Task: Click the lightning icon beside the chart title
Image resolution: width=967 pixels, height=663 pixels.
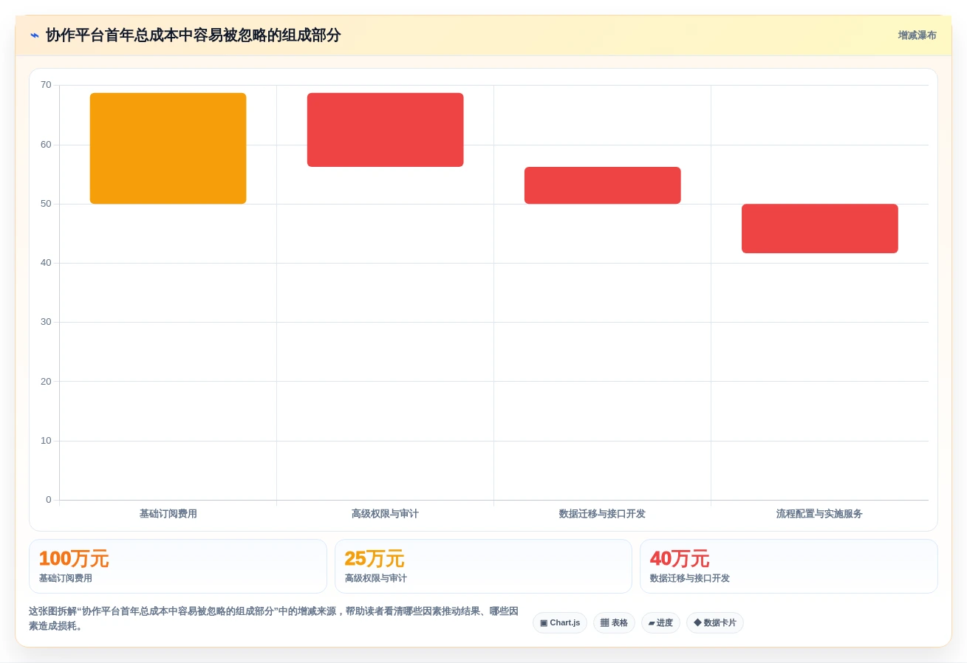Action: pyautogui.click(x=35, y=35)
